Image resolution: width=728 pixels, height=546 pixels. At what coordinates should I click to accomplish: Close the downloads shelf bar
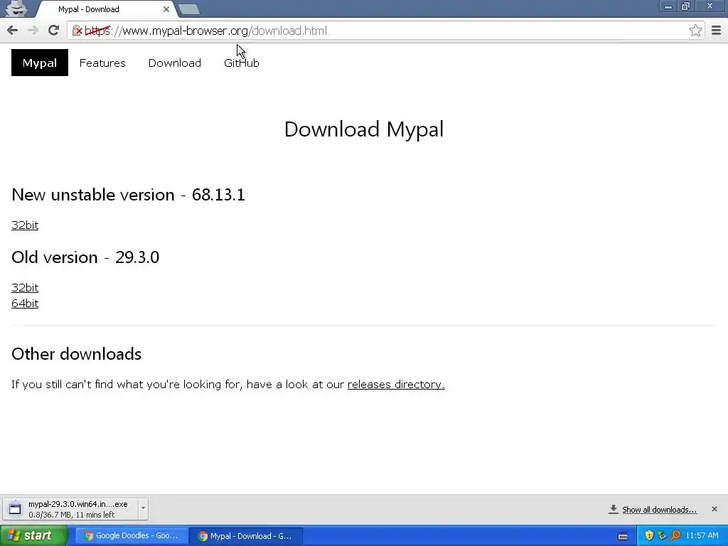[714, 509]
